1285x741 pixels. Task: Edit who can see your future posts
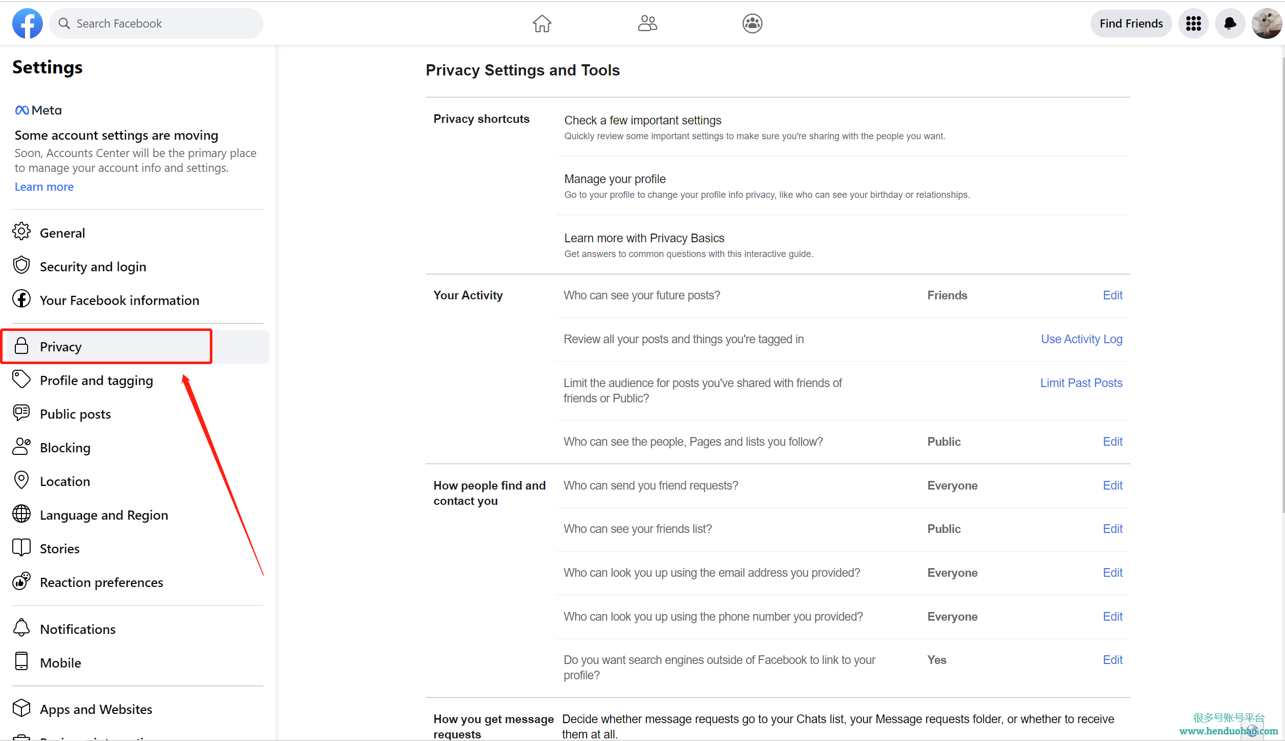[1112, 295]
